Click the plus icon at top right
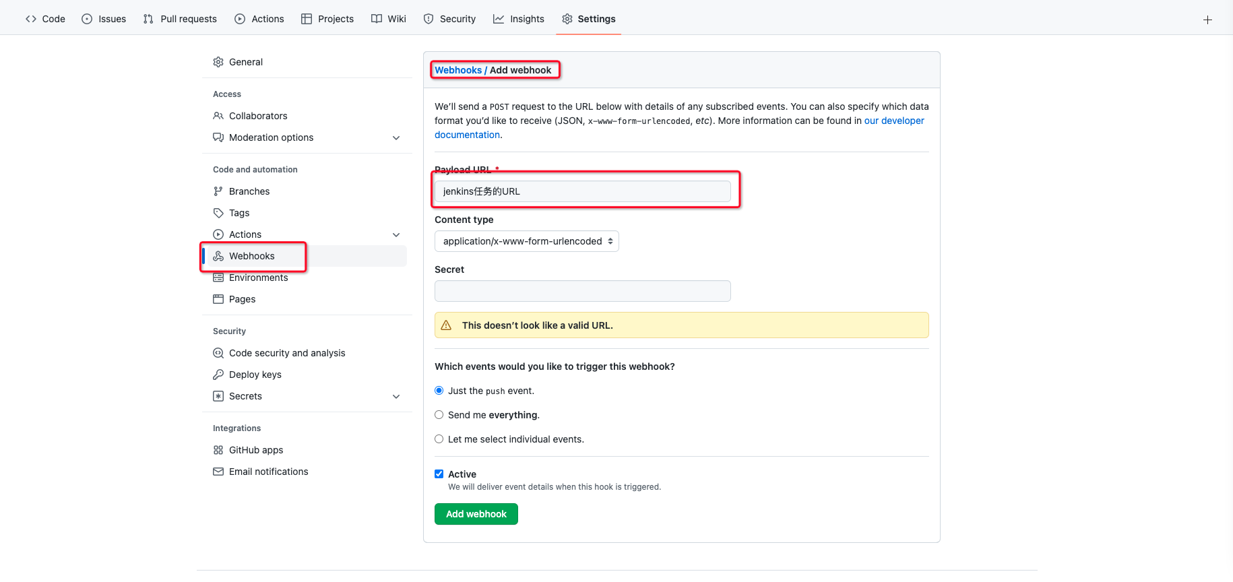The height and width of the screenshot is (582, 1233). pos(1207,20)
